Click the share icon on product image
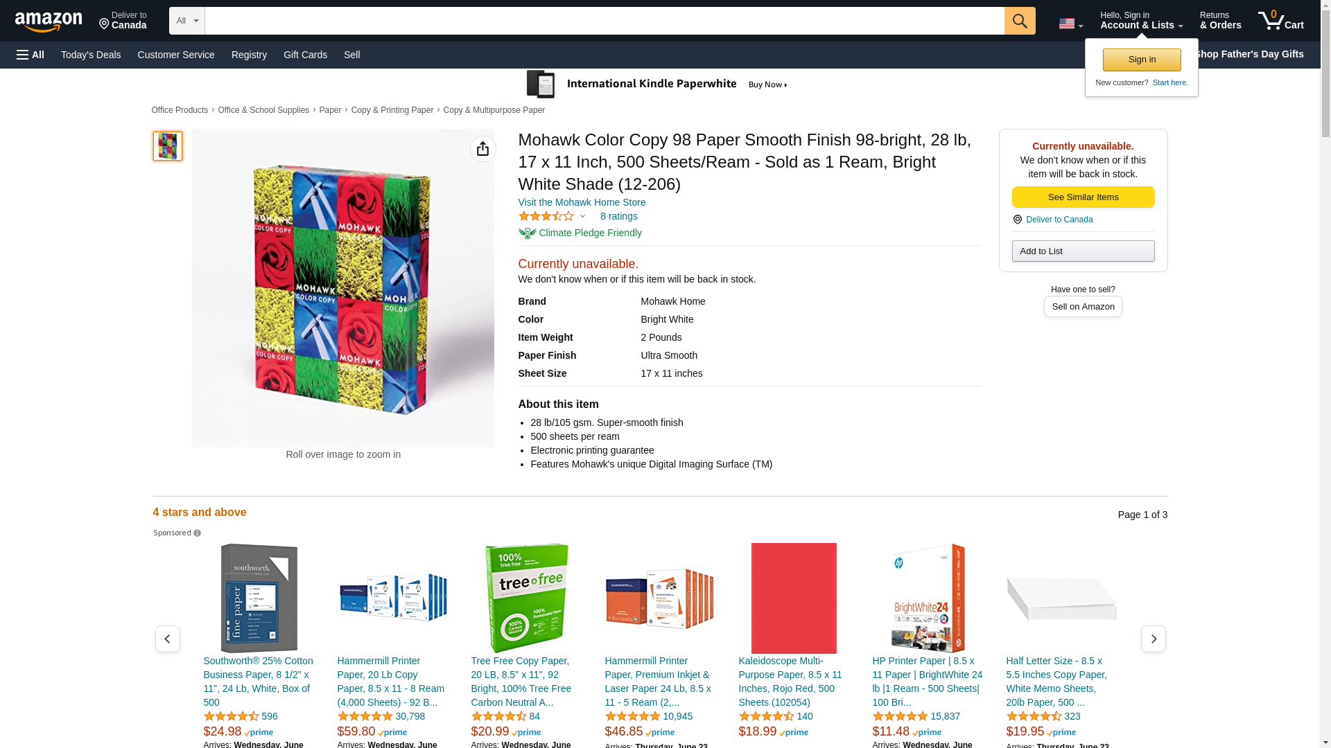This screenshot has height=748, width=1331. (482, 149)
